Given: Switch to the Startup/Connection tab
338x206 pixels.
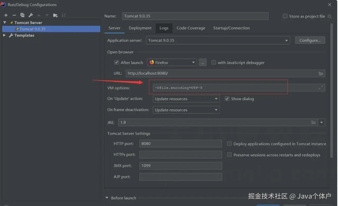Looking at the screenshot, I should pyautogui.click(x=231, y=28).
